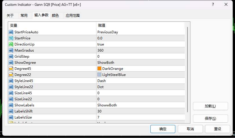Click the color-type icon beside Degree22

[x=11, y=75]
